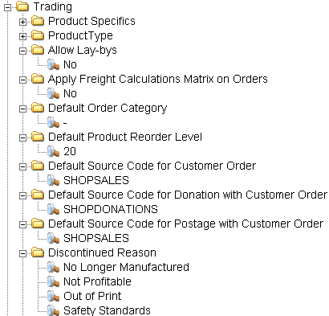This screenshot has height=316, width=329.
Task: Click the Discontinued Reason folder icon
Action: tap(38, 252)
